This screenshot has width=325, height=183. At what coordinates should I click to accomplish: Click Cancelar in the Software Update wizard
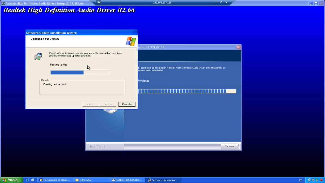(x=127, y=104)
